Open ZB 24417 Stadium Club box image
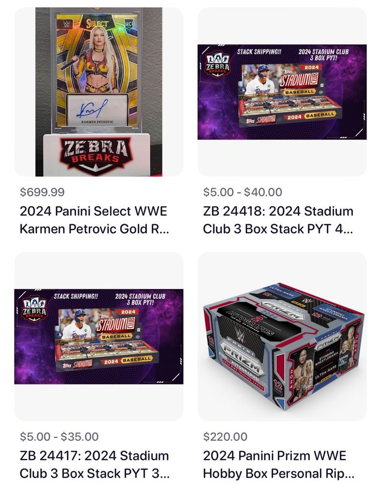 [99, 337]
